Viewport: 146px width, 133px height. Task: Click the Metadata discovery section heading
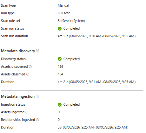(18, 51)
